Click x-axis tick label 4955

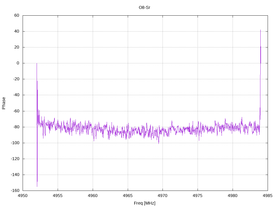point(58,196)
